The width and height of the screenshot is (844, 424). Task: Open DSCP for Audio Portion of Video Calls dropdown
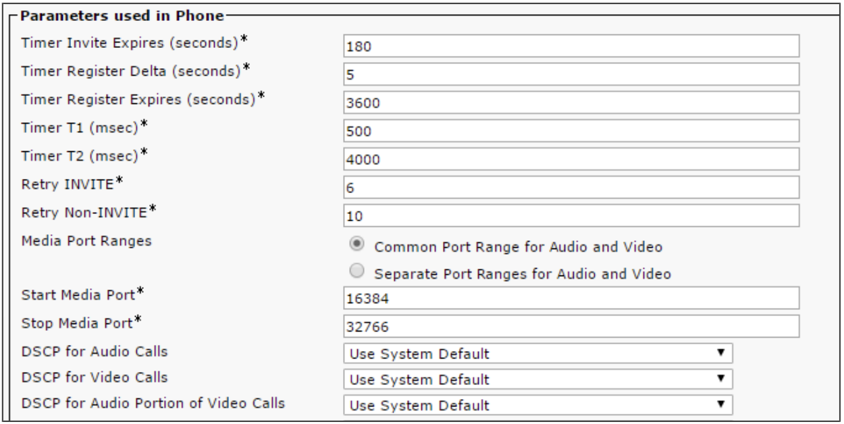537,406
